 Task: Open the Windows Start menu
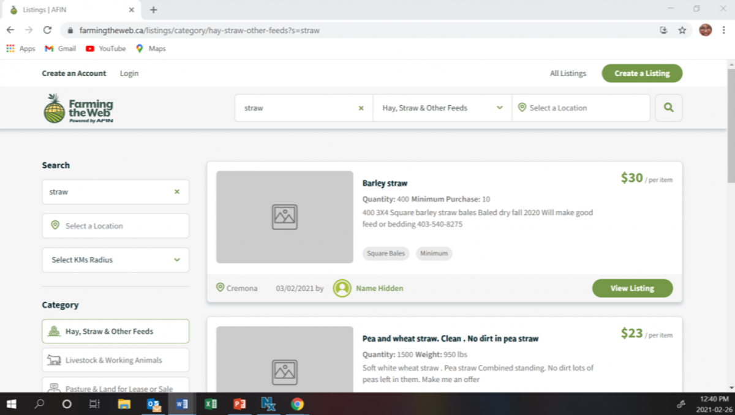[x=11, y=404]
